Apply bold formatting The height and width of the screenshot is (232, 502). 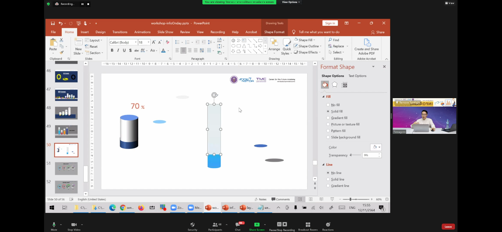click(x=112, y=50)
